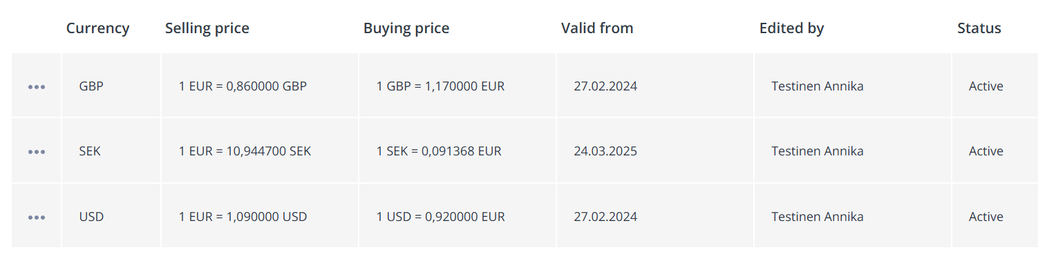Click Active status in the SEK row
Viewport: 1038px width, 259px height.
tap(986, 151)
